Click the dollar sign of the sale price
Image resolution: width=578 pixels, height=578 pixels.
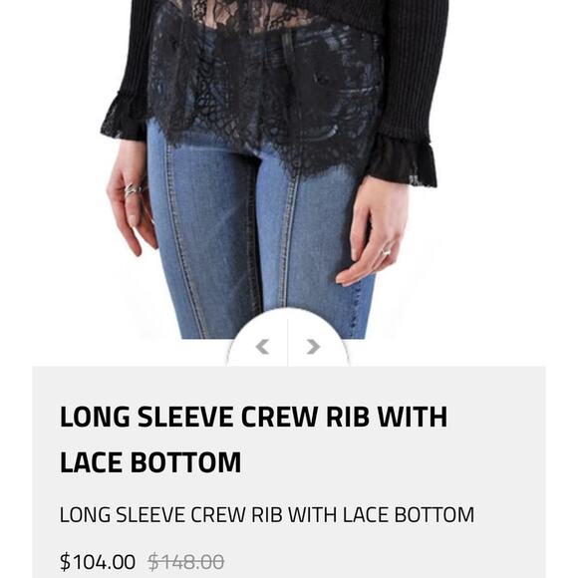(x=65, y=562)
